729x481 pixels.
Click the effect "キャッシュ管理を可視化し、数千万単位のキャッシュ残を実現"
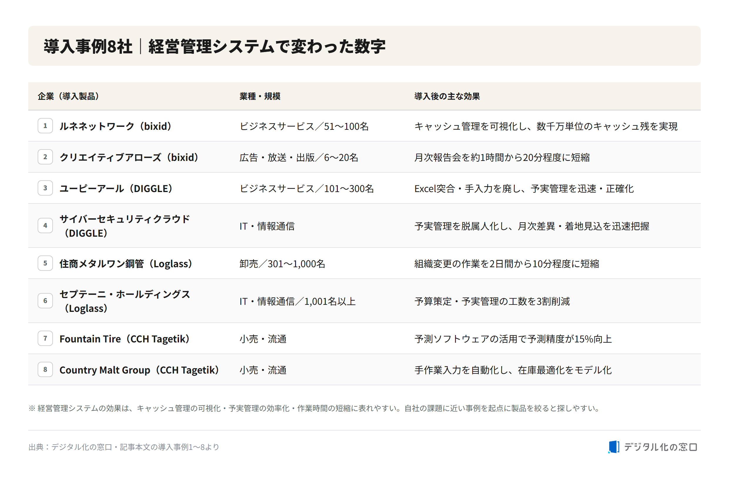coord(546,126)
